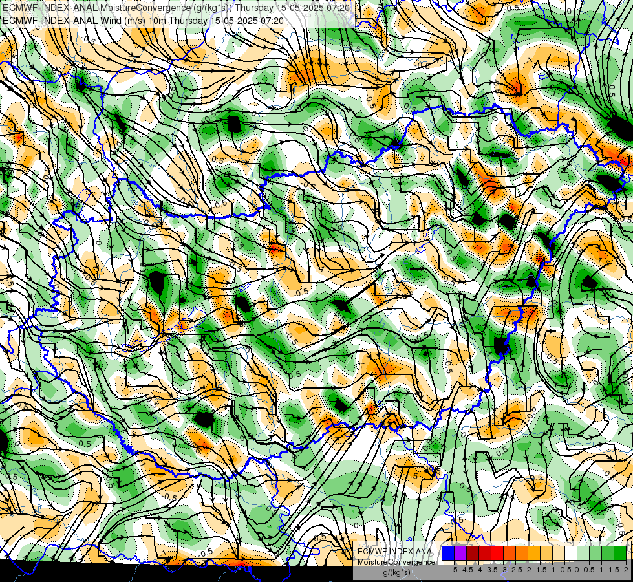Click the legend unit label g/(kg*s)
The height and width of the screenshot is (582, 633).
(396, 572)
